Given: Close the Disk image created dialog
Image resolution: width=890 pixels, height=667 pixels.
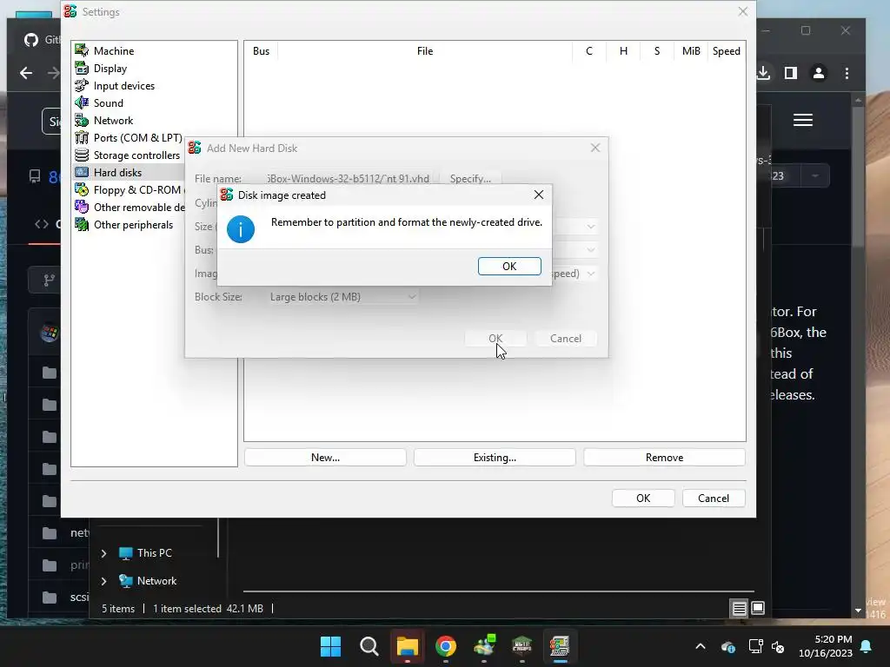Looking at the screenshot, I should pyautogui.click(x=539, y=195).
